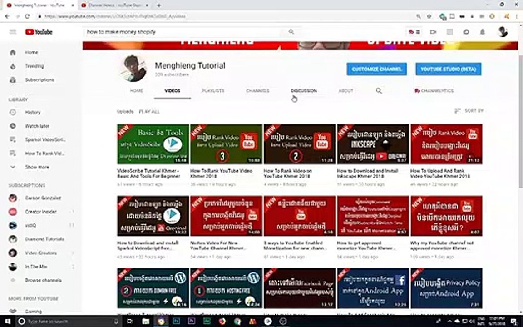
Task: Open the Discussion tab
Action: click(x=304, y=91)
